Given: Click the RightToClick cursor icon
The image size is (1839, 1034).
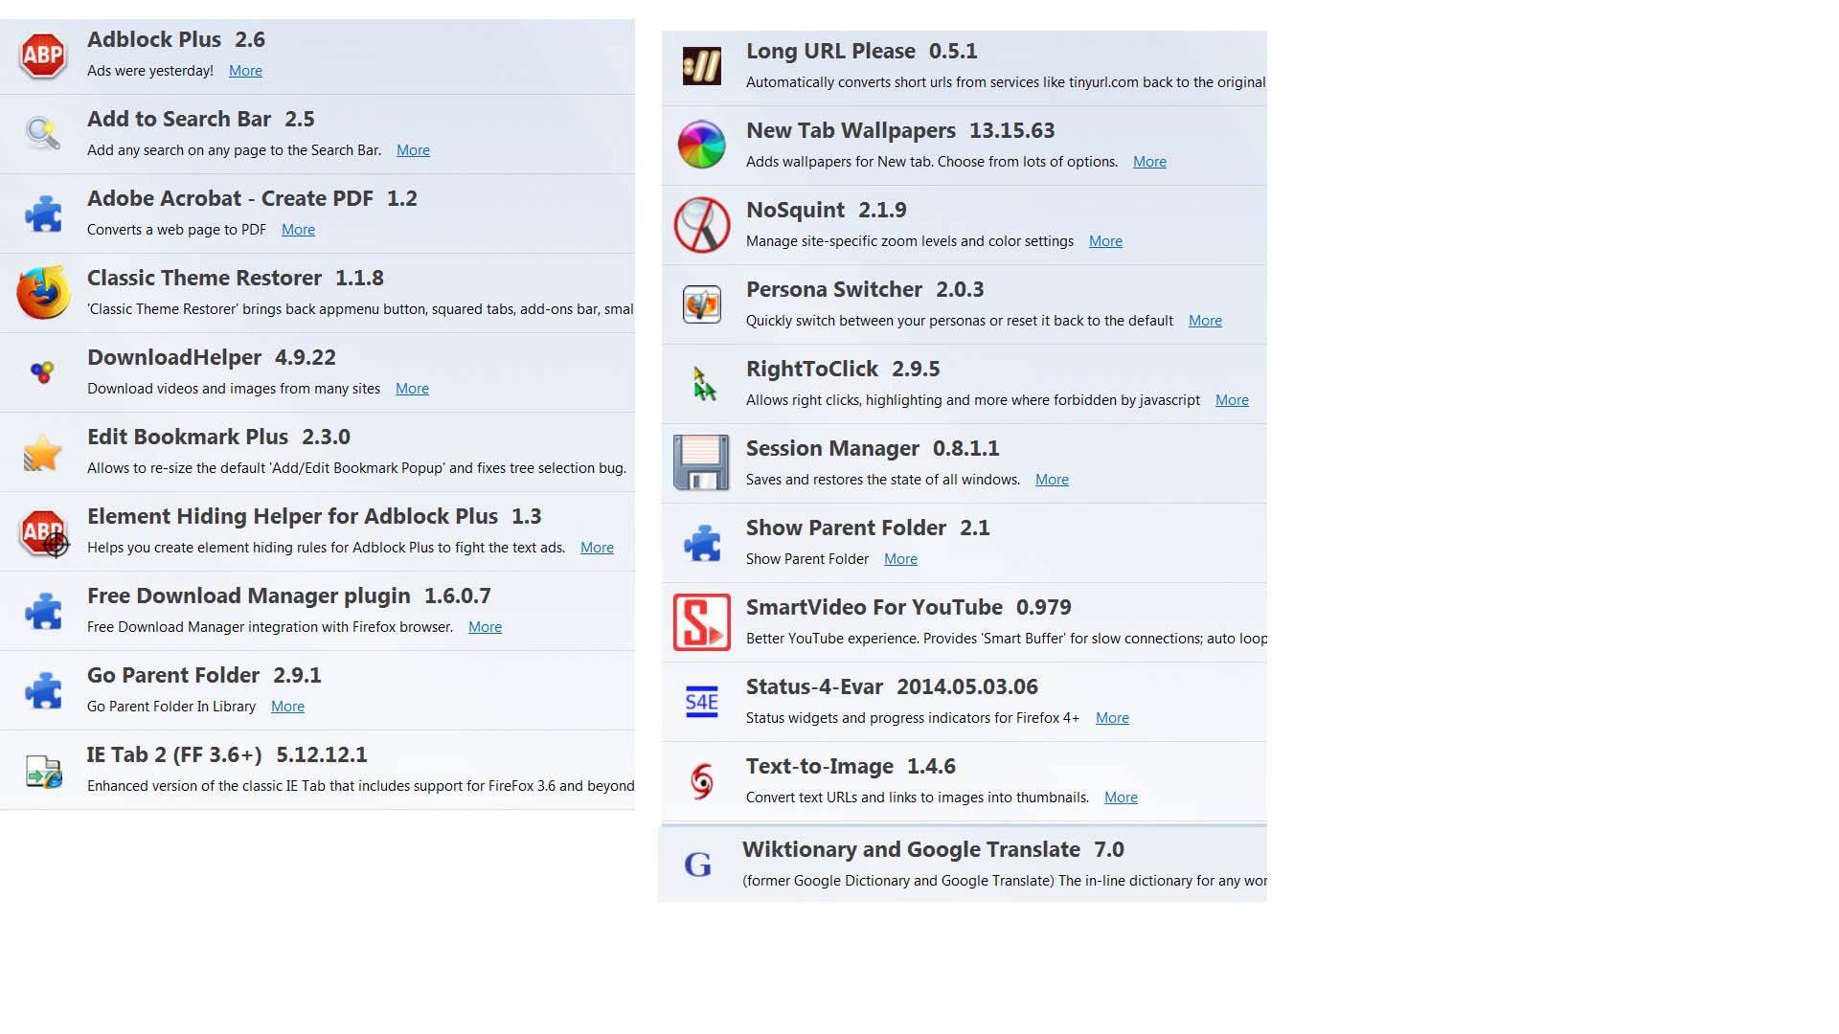Looking at the screenshot, I should pos(704,383).
